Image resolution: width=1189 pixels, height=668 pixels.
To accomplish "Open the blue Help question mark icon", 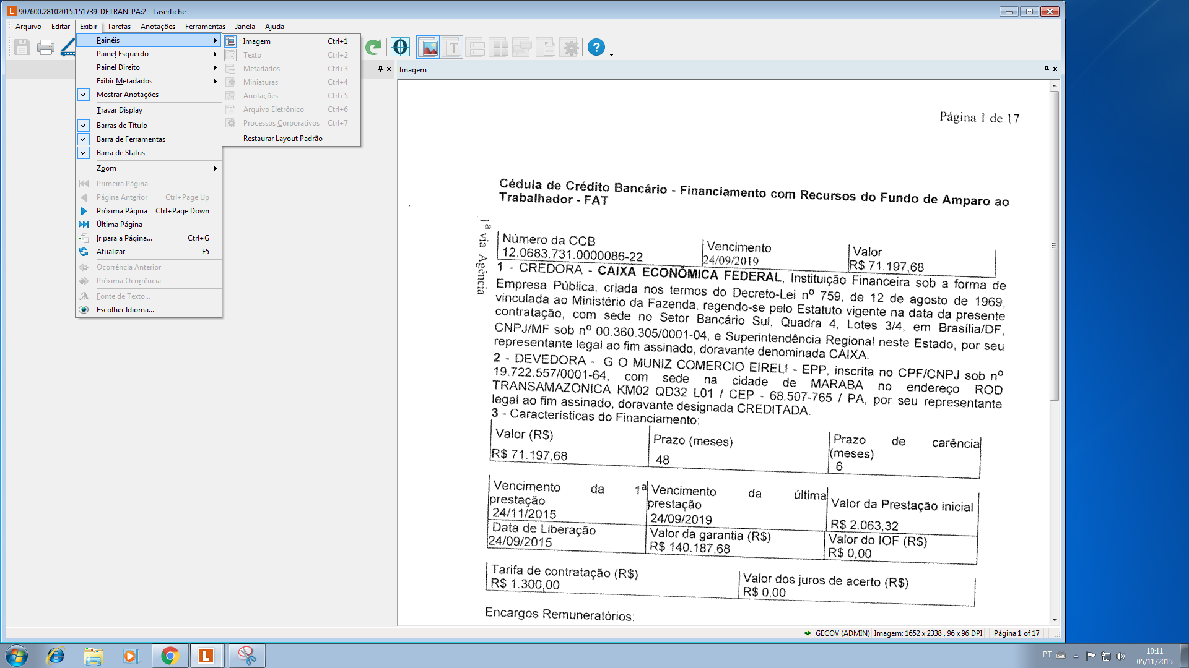I will coord(596,48).
